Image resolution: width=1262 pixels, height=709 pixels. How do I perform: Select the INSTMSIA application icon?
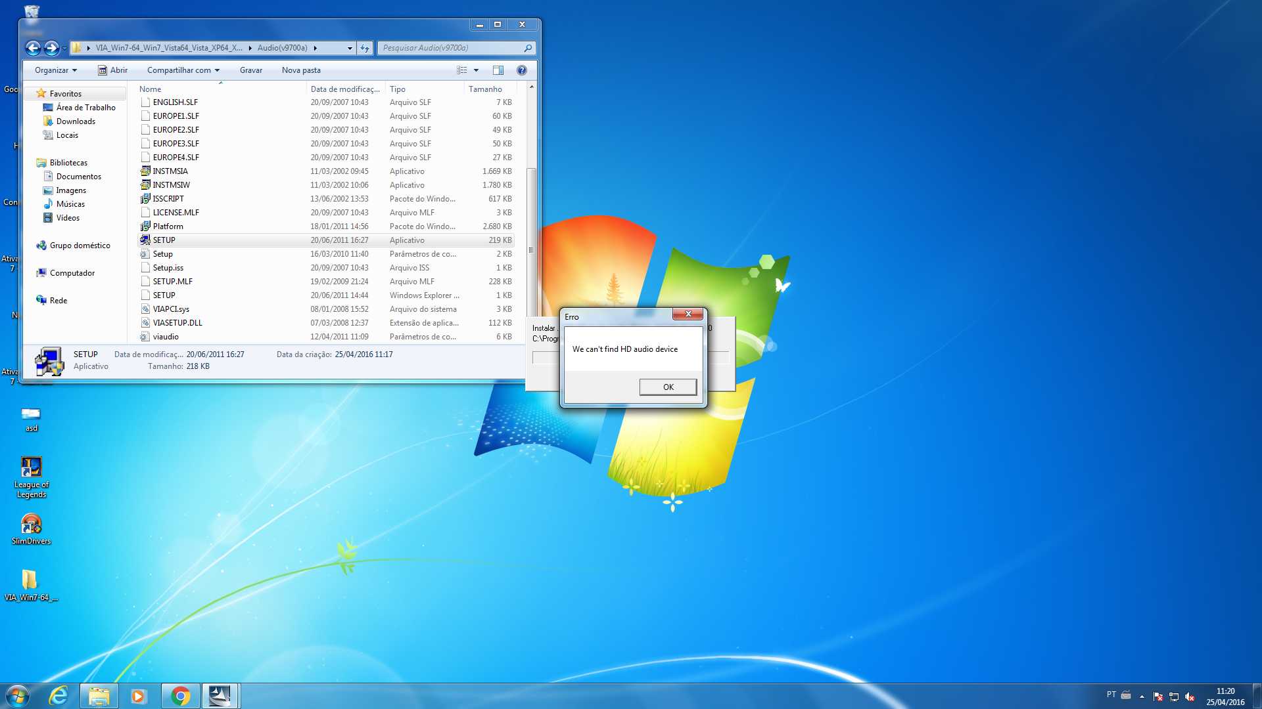point(145,171)
